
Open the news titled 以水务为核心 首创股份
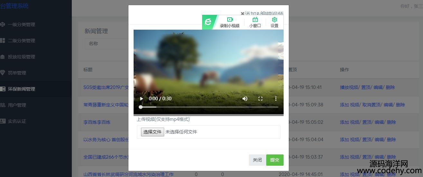[x=106, y=140]
